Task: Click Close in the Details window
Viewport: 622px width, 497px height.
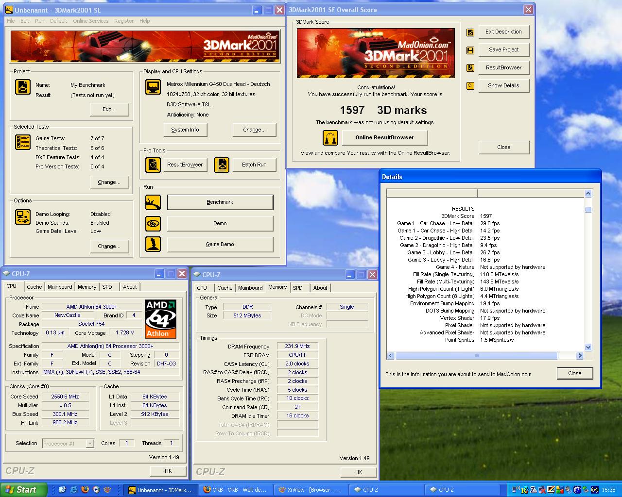Action: [574, 373]
